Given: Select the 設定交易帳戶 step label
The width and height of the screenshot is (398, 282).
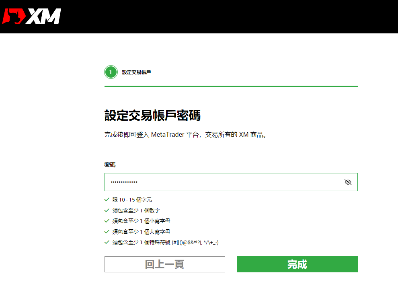Looking at the screenshot, I should [x=137, y=72].
